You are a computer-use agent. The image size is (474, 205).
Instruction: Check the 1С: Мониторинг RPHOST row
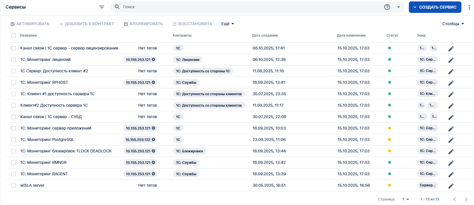(x=13, y=83)
